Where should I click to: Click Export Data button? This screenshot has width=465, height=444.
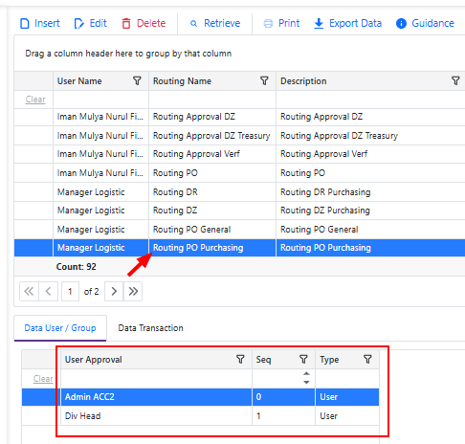tap(347, 23)
